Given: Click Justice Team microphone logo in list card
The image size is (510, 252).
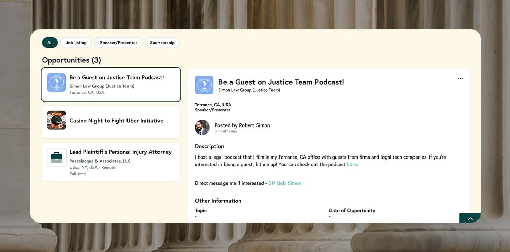Looking at the screenshot, I should [x=56, y=83].
